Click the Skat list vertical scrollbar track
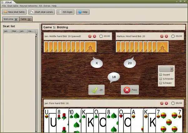The height and width of the screenshot is (133, 188). [x=37, y=83]
